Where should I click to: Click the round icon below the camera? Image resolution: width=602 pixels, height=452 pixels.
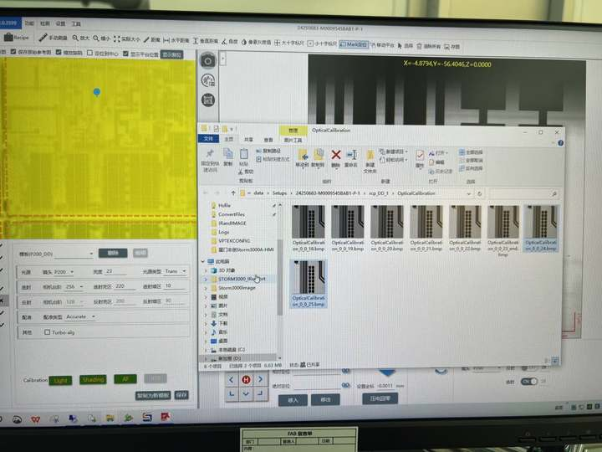208,80
